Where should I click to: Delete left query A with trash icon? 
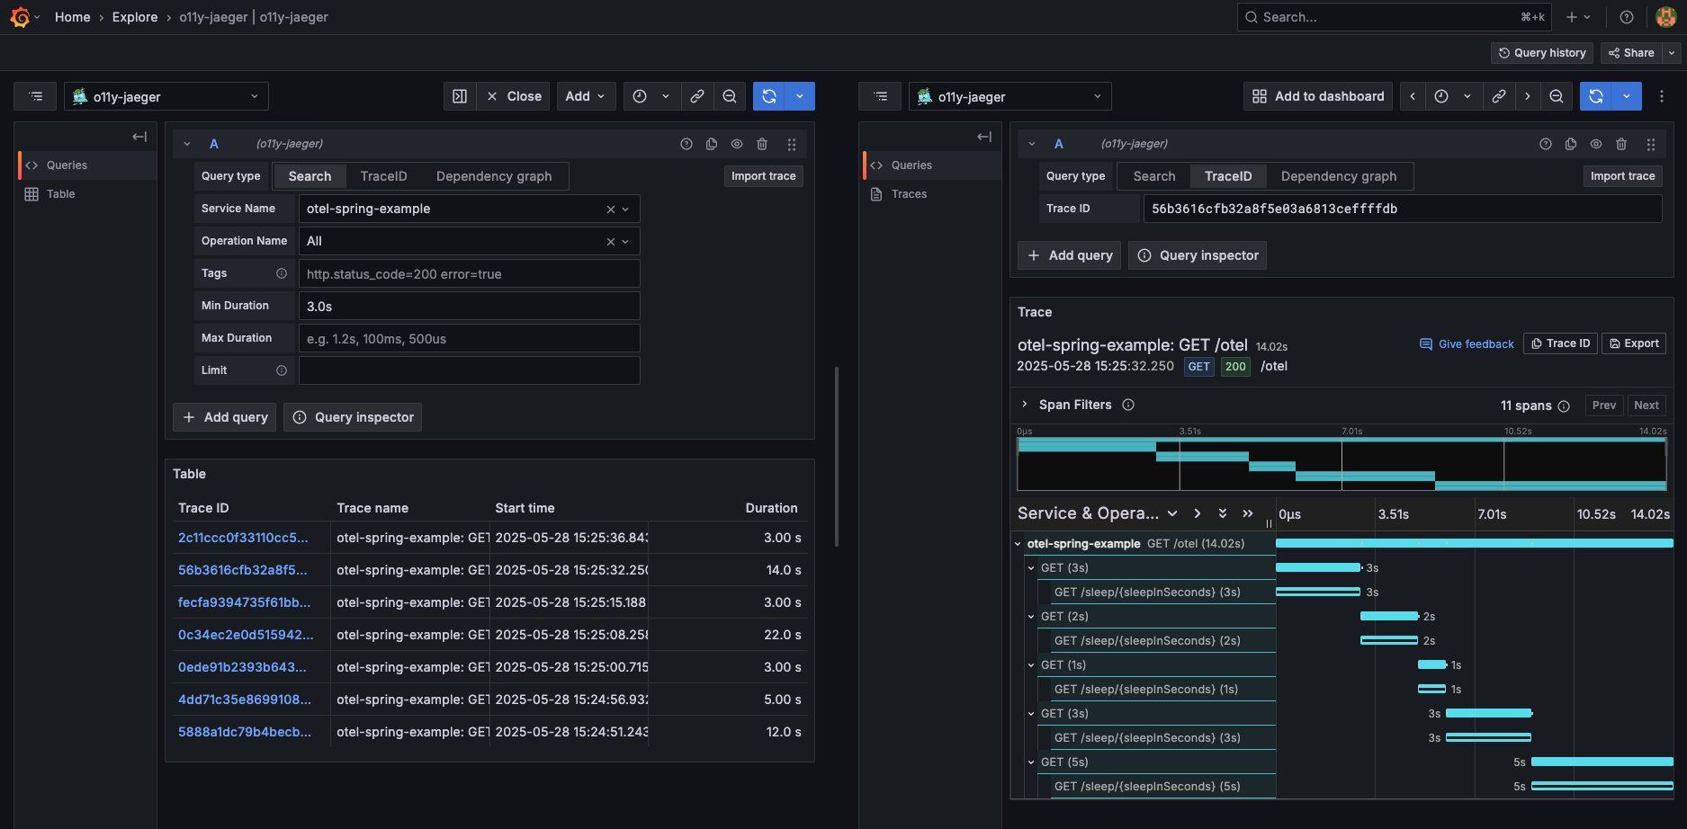(762, 144)
